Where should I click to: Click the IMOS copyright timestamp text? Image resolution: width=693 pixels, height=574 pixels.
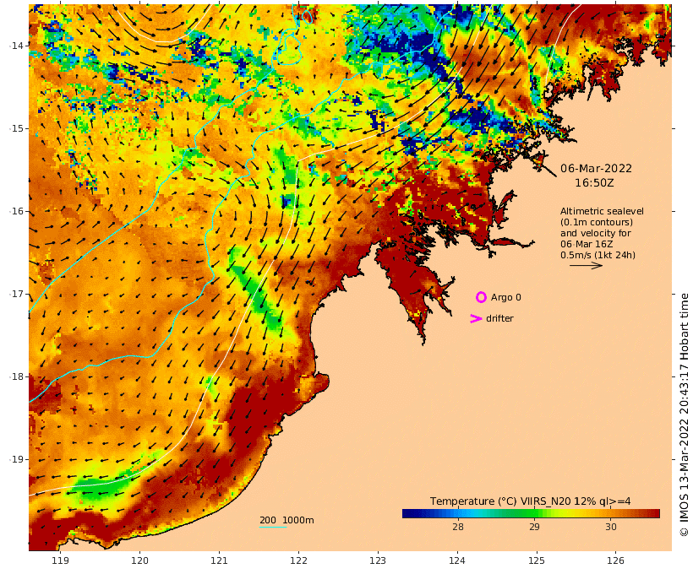[x=684, y=415]
